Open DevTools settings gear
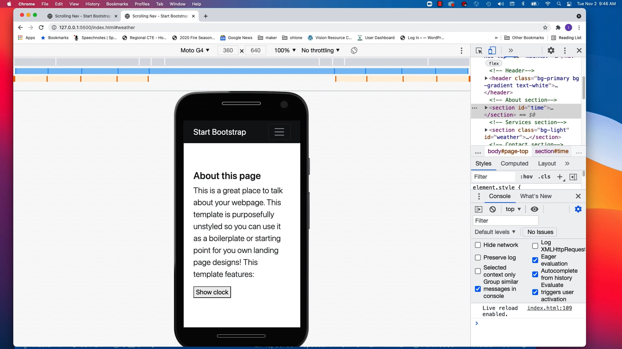622x349 pixels. 551,50
